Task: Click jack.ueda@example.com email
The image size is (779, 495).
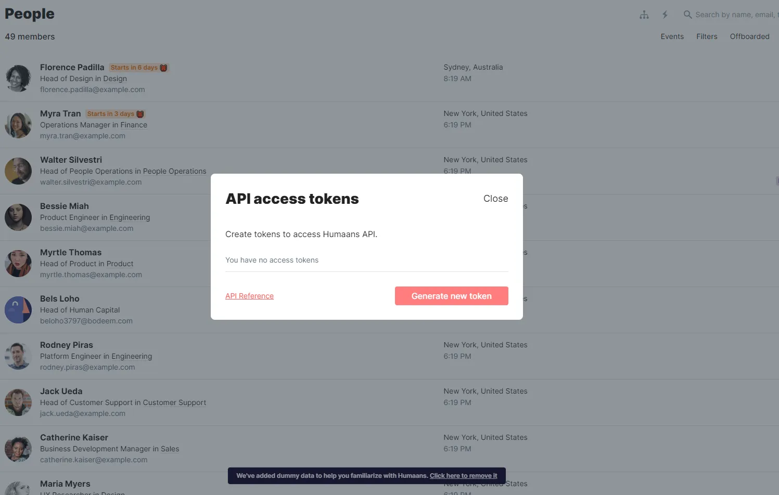Action: click(83, 413)
